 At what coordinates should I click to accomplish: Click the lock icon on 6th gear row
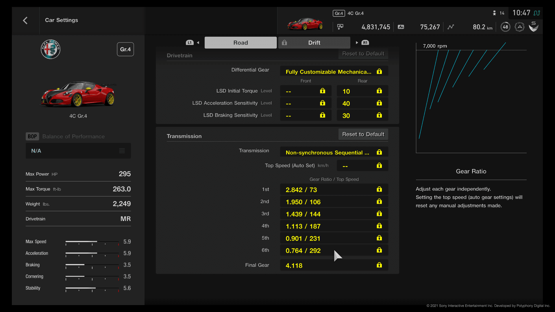pyautogui.click(x=379, y=250)
